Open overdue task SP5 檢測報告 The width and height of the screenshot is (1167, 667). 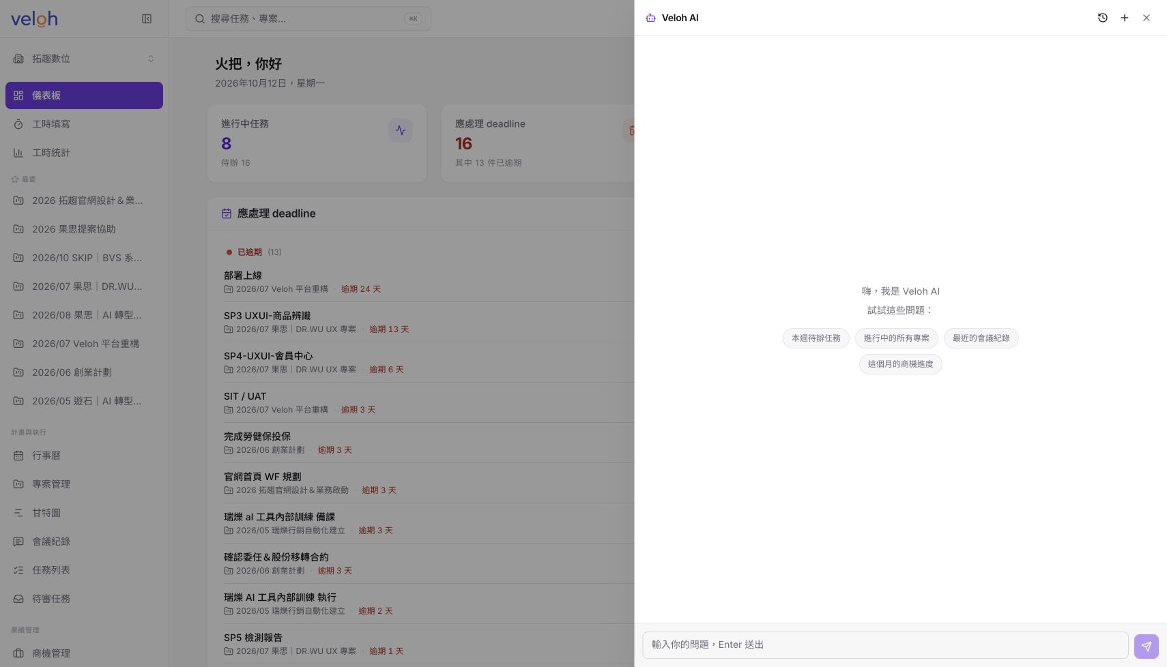(x=253, y=638)
